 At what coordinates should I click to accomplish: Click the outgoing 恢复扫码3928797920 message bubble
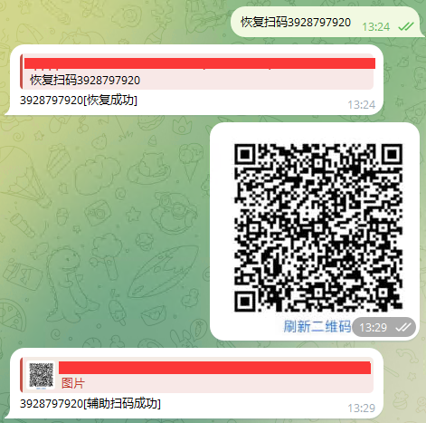click(x=326, y=23)
